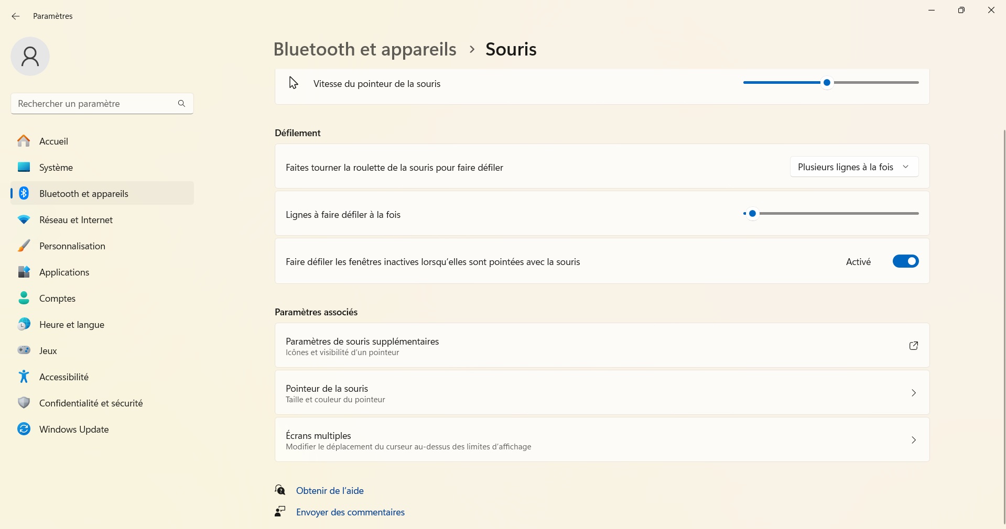Click the back arrow icon in title bar
This screenshot has width=1006, height=529.
click(x=16, y=16)
